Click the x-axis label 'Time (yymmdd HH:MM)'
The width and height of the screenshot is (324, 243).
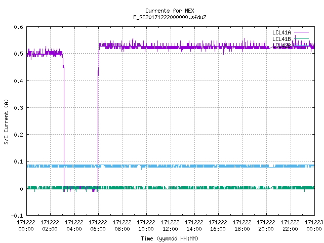(170, 238)
